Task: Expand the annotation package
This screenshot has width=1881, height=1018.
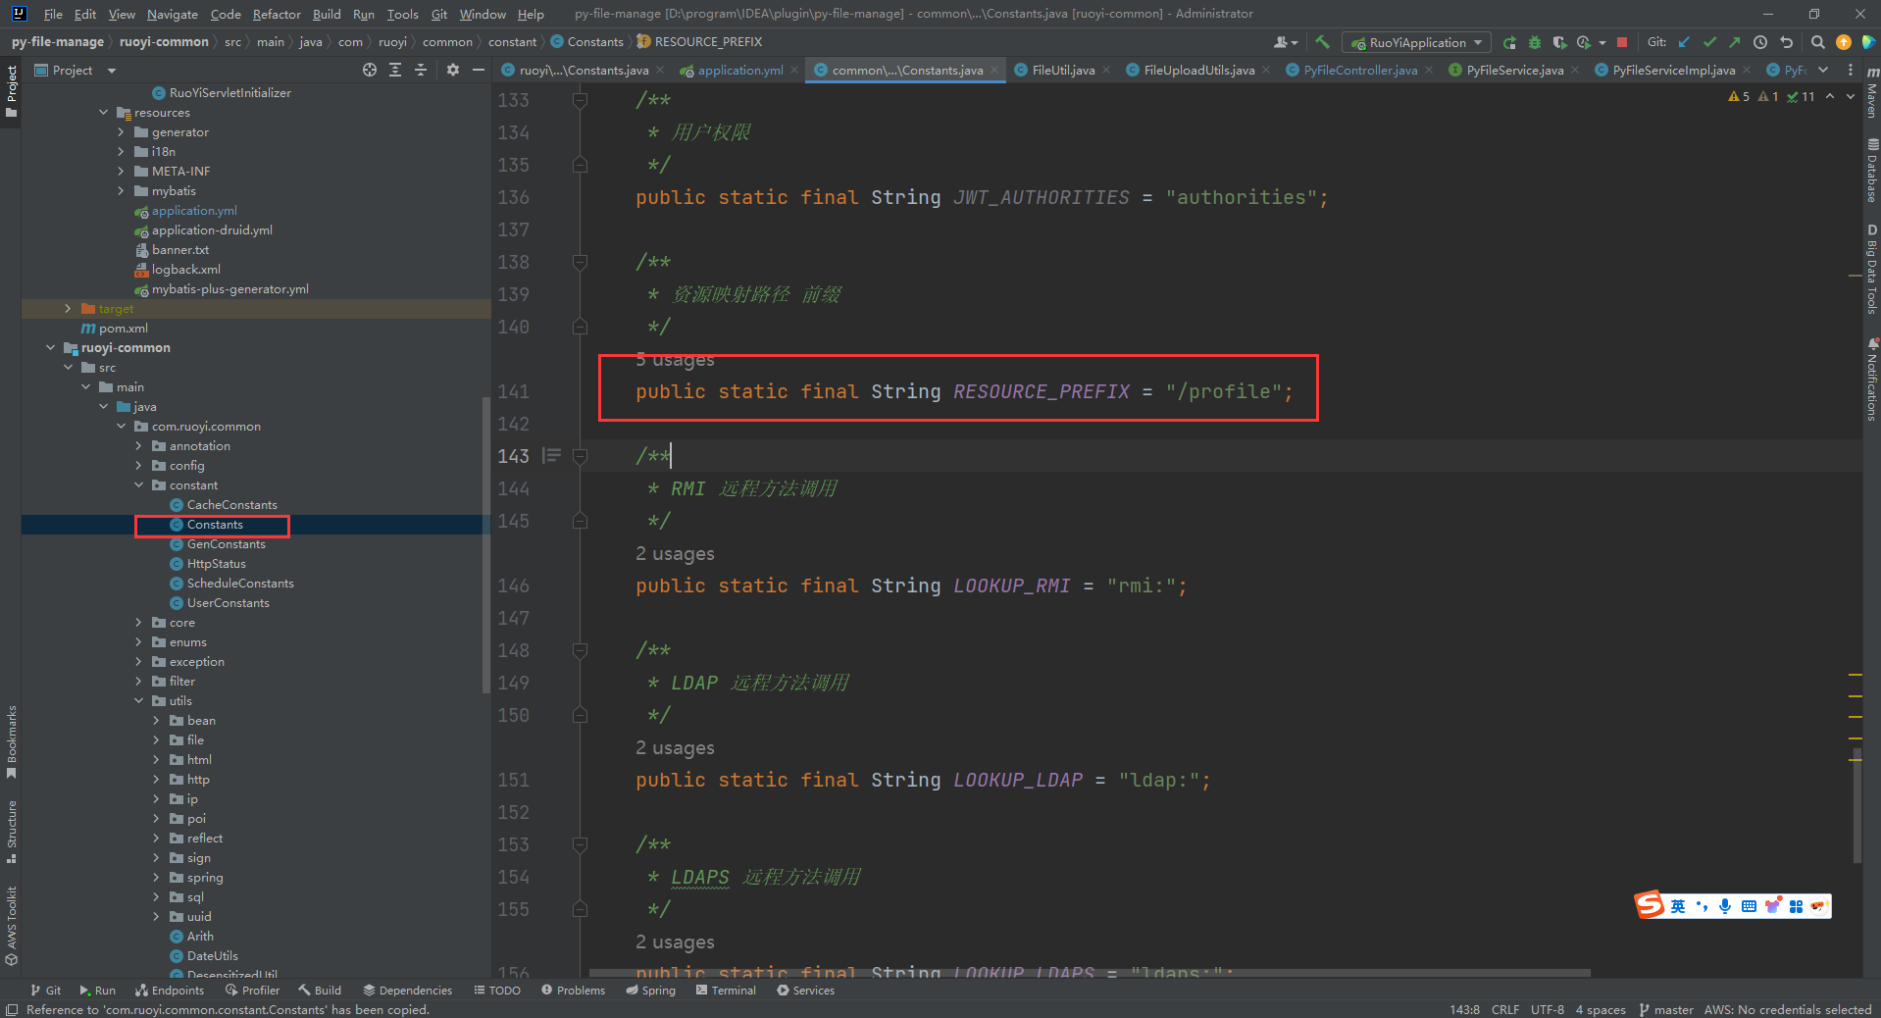Action: click(138, 446)
